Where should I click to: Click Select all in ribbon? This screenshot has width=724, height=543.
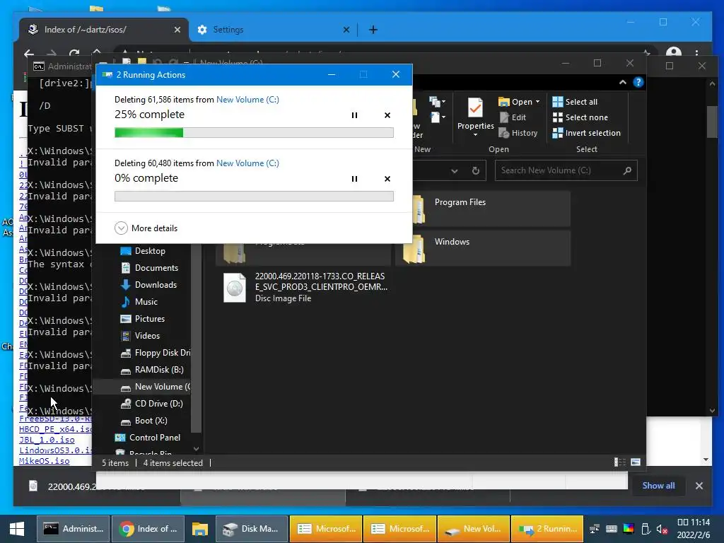coord(575,102)
